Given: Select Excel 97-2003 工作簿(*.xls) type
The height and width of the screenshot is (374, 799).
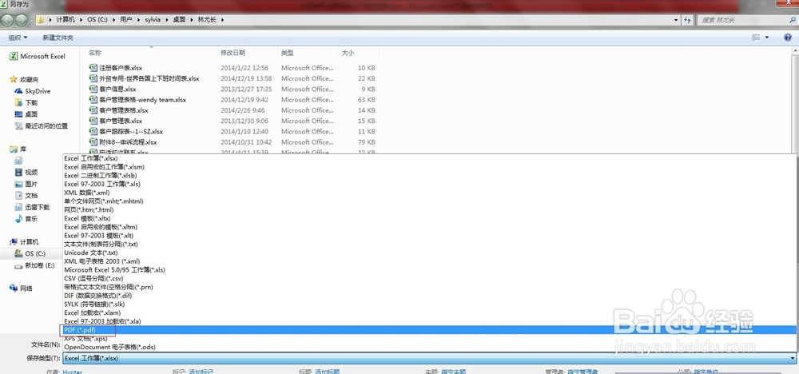Looking at the screenshot, I should click(429, 184).
